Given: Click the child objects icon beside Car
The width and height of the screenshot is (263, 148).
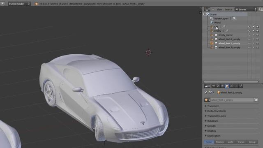Looking at the screenshot, I should [x=224, y=27].
